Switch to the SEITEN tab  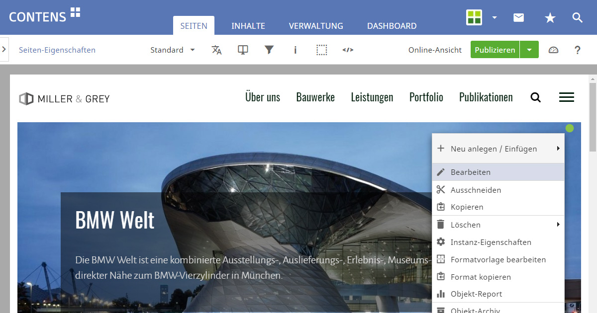coord(194,26)
